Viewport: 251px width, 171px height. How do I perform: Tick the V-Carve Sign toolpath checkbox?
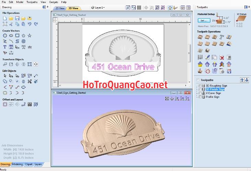200,93
